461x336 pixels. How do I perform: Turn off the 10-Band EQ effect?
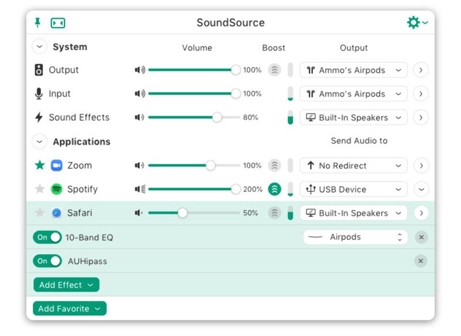(48, 237)
